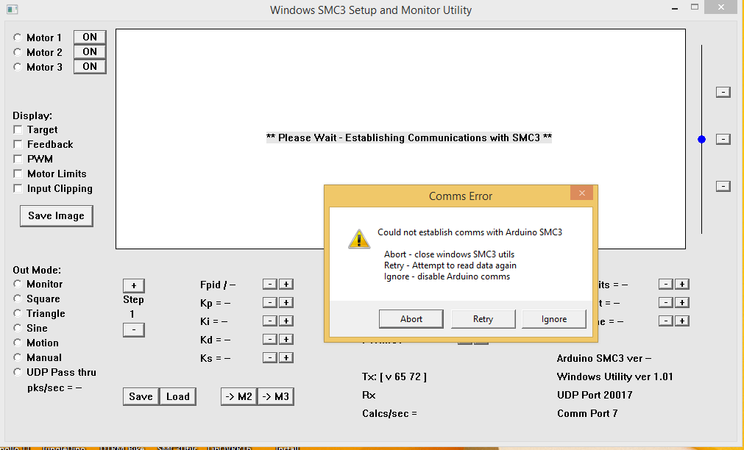
Task: Click the 'Please Wait - Establishing Communications' message
Action: tap(409, 137)
